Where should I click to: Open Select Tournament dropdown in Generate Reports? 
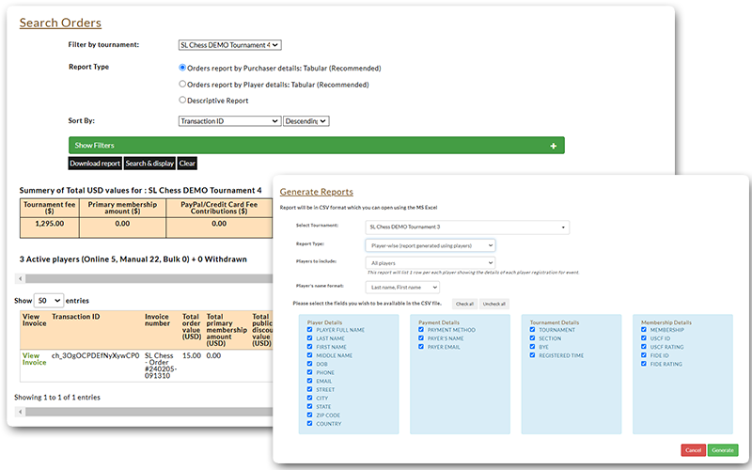point(468,227)
